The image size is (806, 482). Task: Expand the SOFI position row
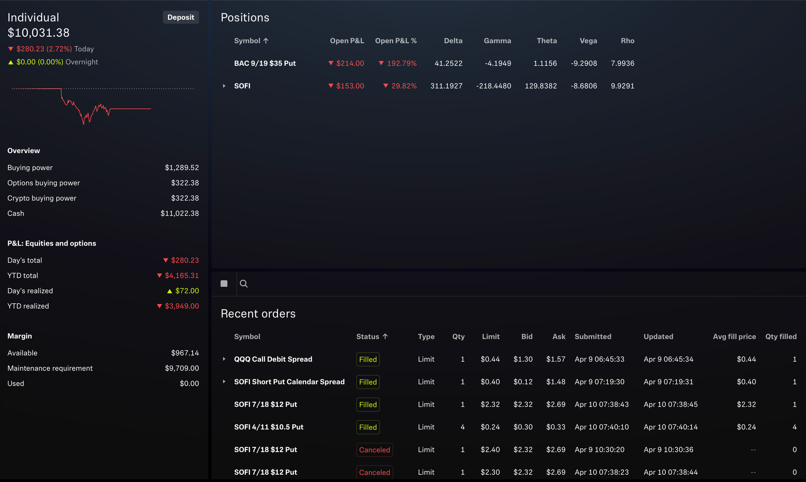[224, 86]
